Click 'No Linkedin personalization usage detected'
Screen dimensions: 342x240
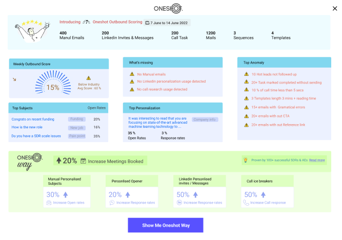click(x=171, y=82)
